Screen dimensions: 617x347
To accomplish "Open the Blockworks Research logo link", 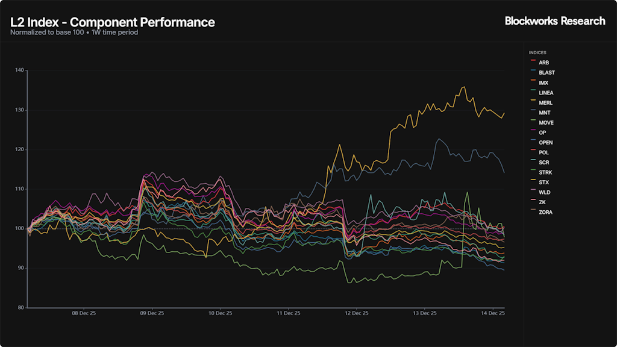I will point(555,21).
